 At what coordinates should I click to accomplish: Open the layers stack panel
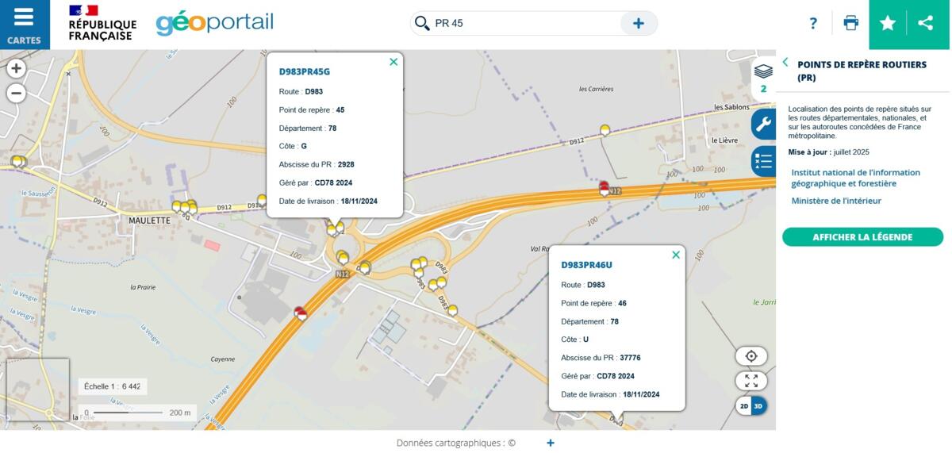pos(763,72)
